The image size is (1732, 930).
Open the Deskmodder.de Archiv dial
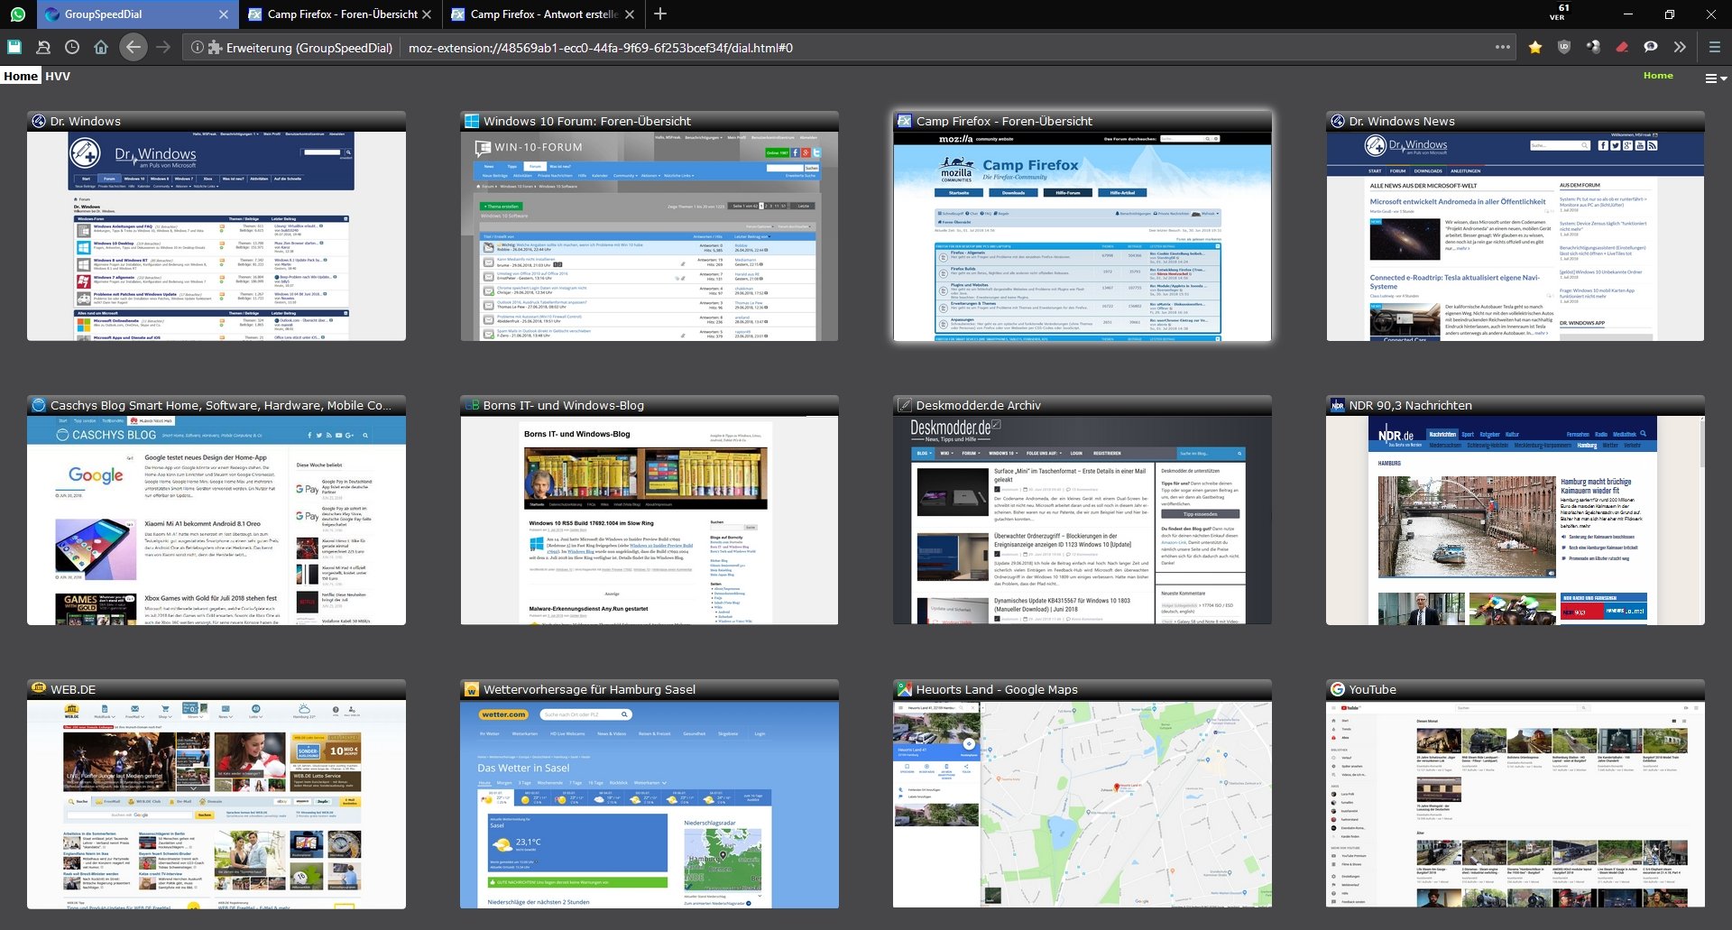(x=1082, y=519)
